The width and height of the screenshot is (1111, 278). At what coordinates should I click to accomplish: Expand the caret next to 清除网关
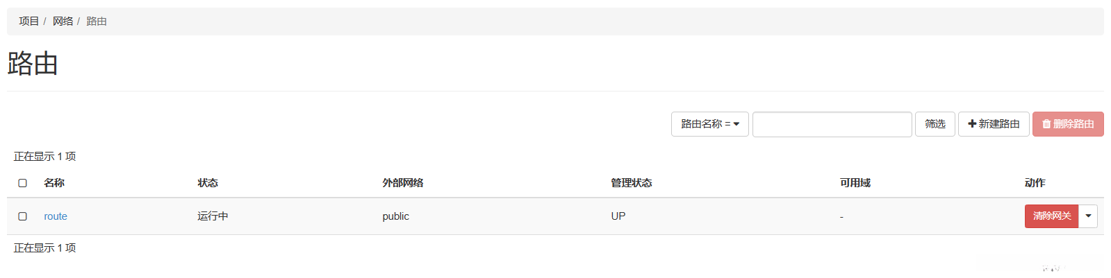click(1088, 216)
